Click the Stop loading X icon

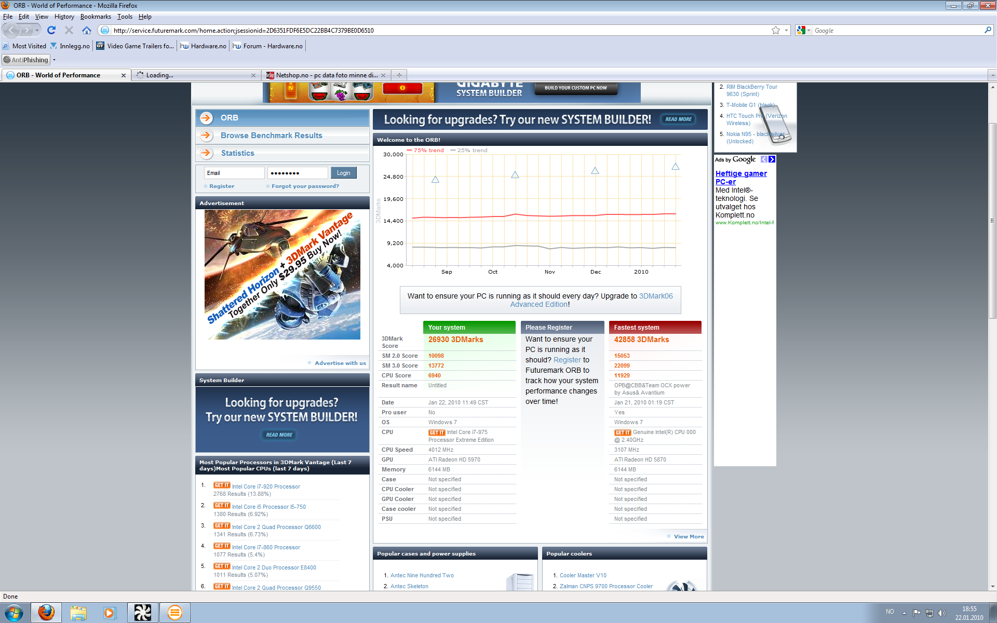(x=69, y=30)
